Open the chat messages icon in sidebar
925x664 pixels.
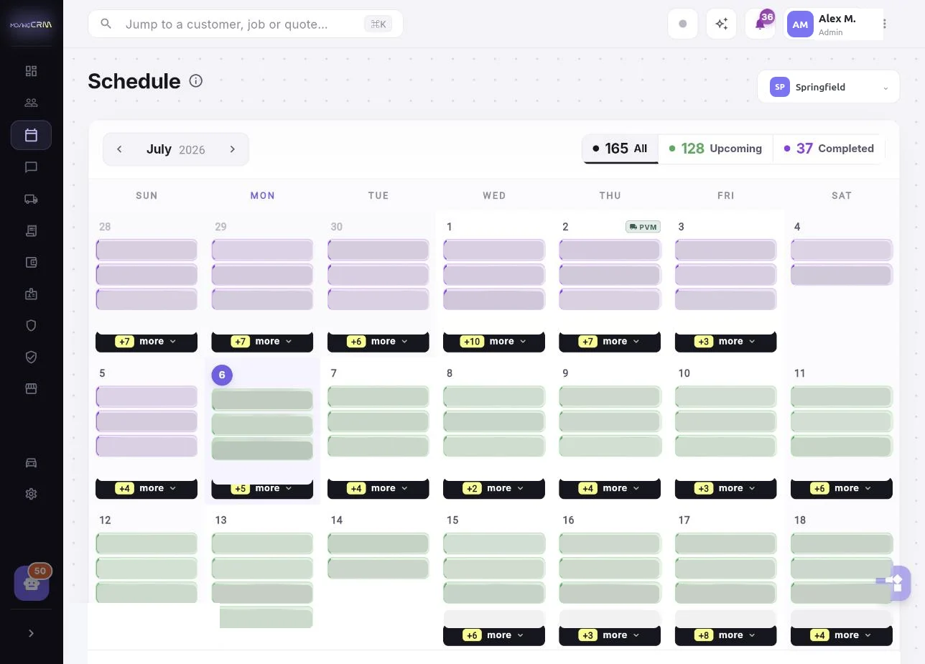31,167
